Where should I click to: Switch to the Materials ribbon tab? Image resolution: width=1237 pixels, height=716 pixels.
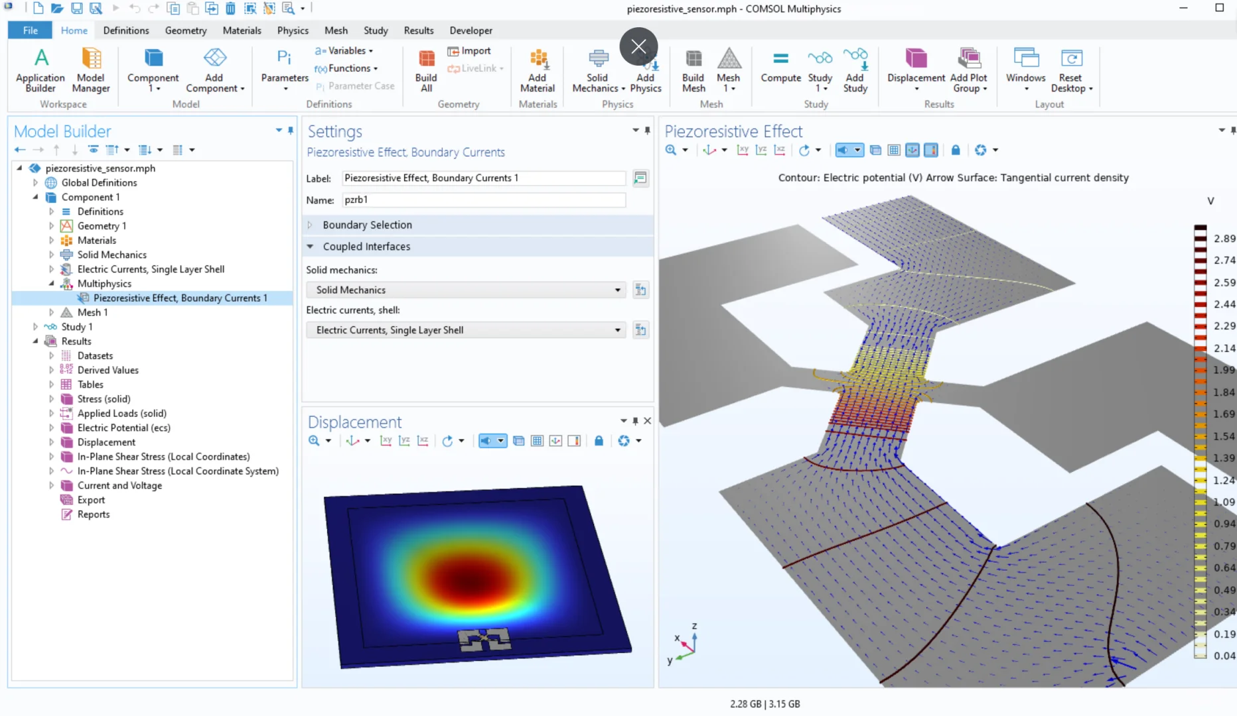coord(242,30)
